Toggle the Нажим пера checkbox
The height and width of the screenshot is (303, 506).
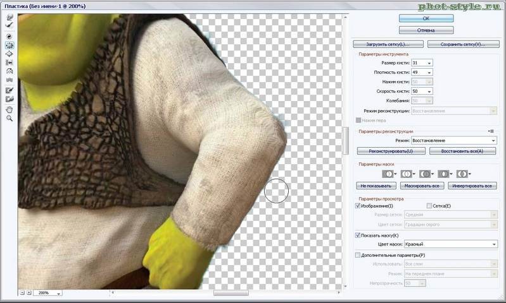[x=358, y=120]
